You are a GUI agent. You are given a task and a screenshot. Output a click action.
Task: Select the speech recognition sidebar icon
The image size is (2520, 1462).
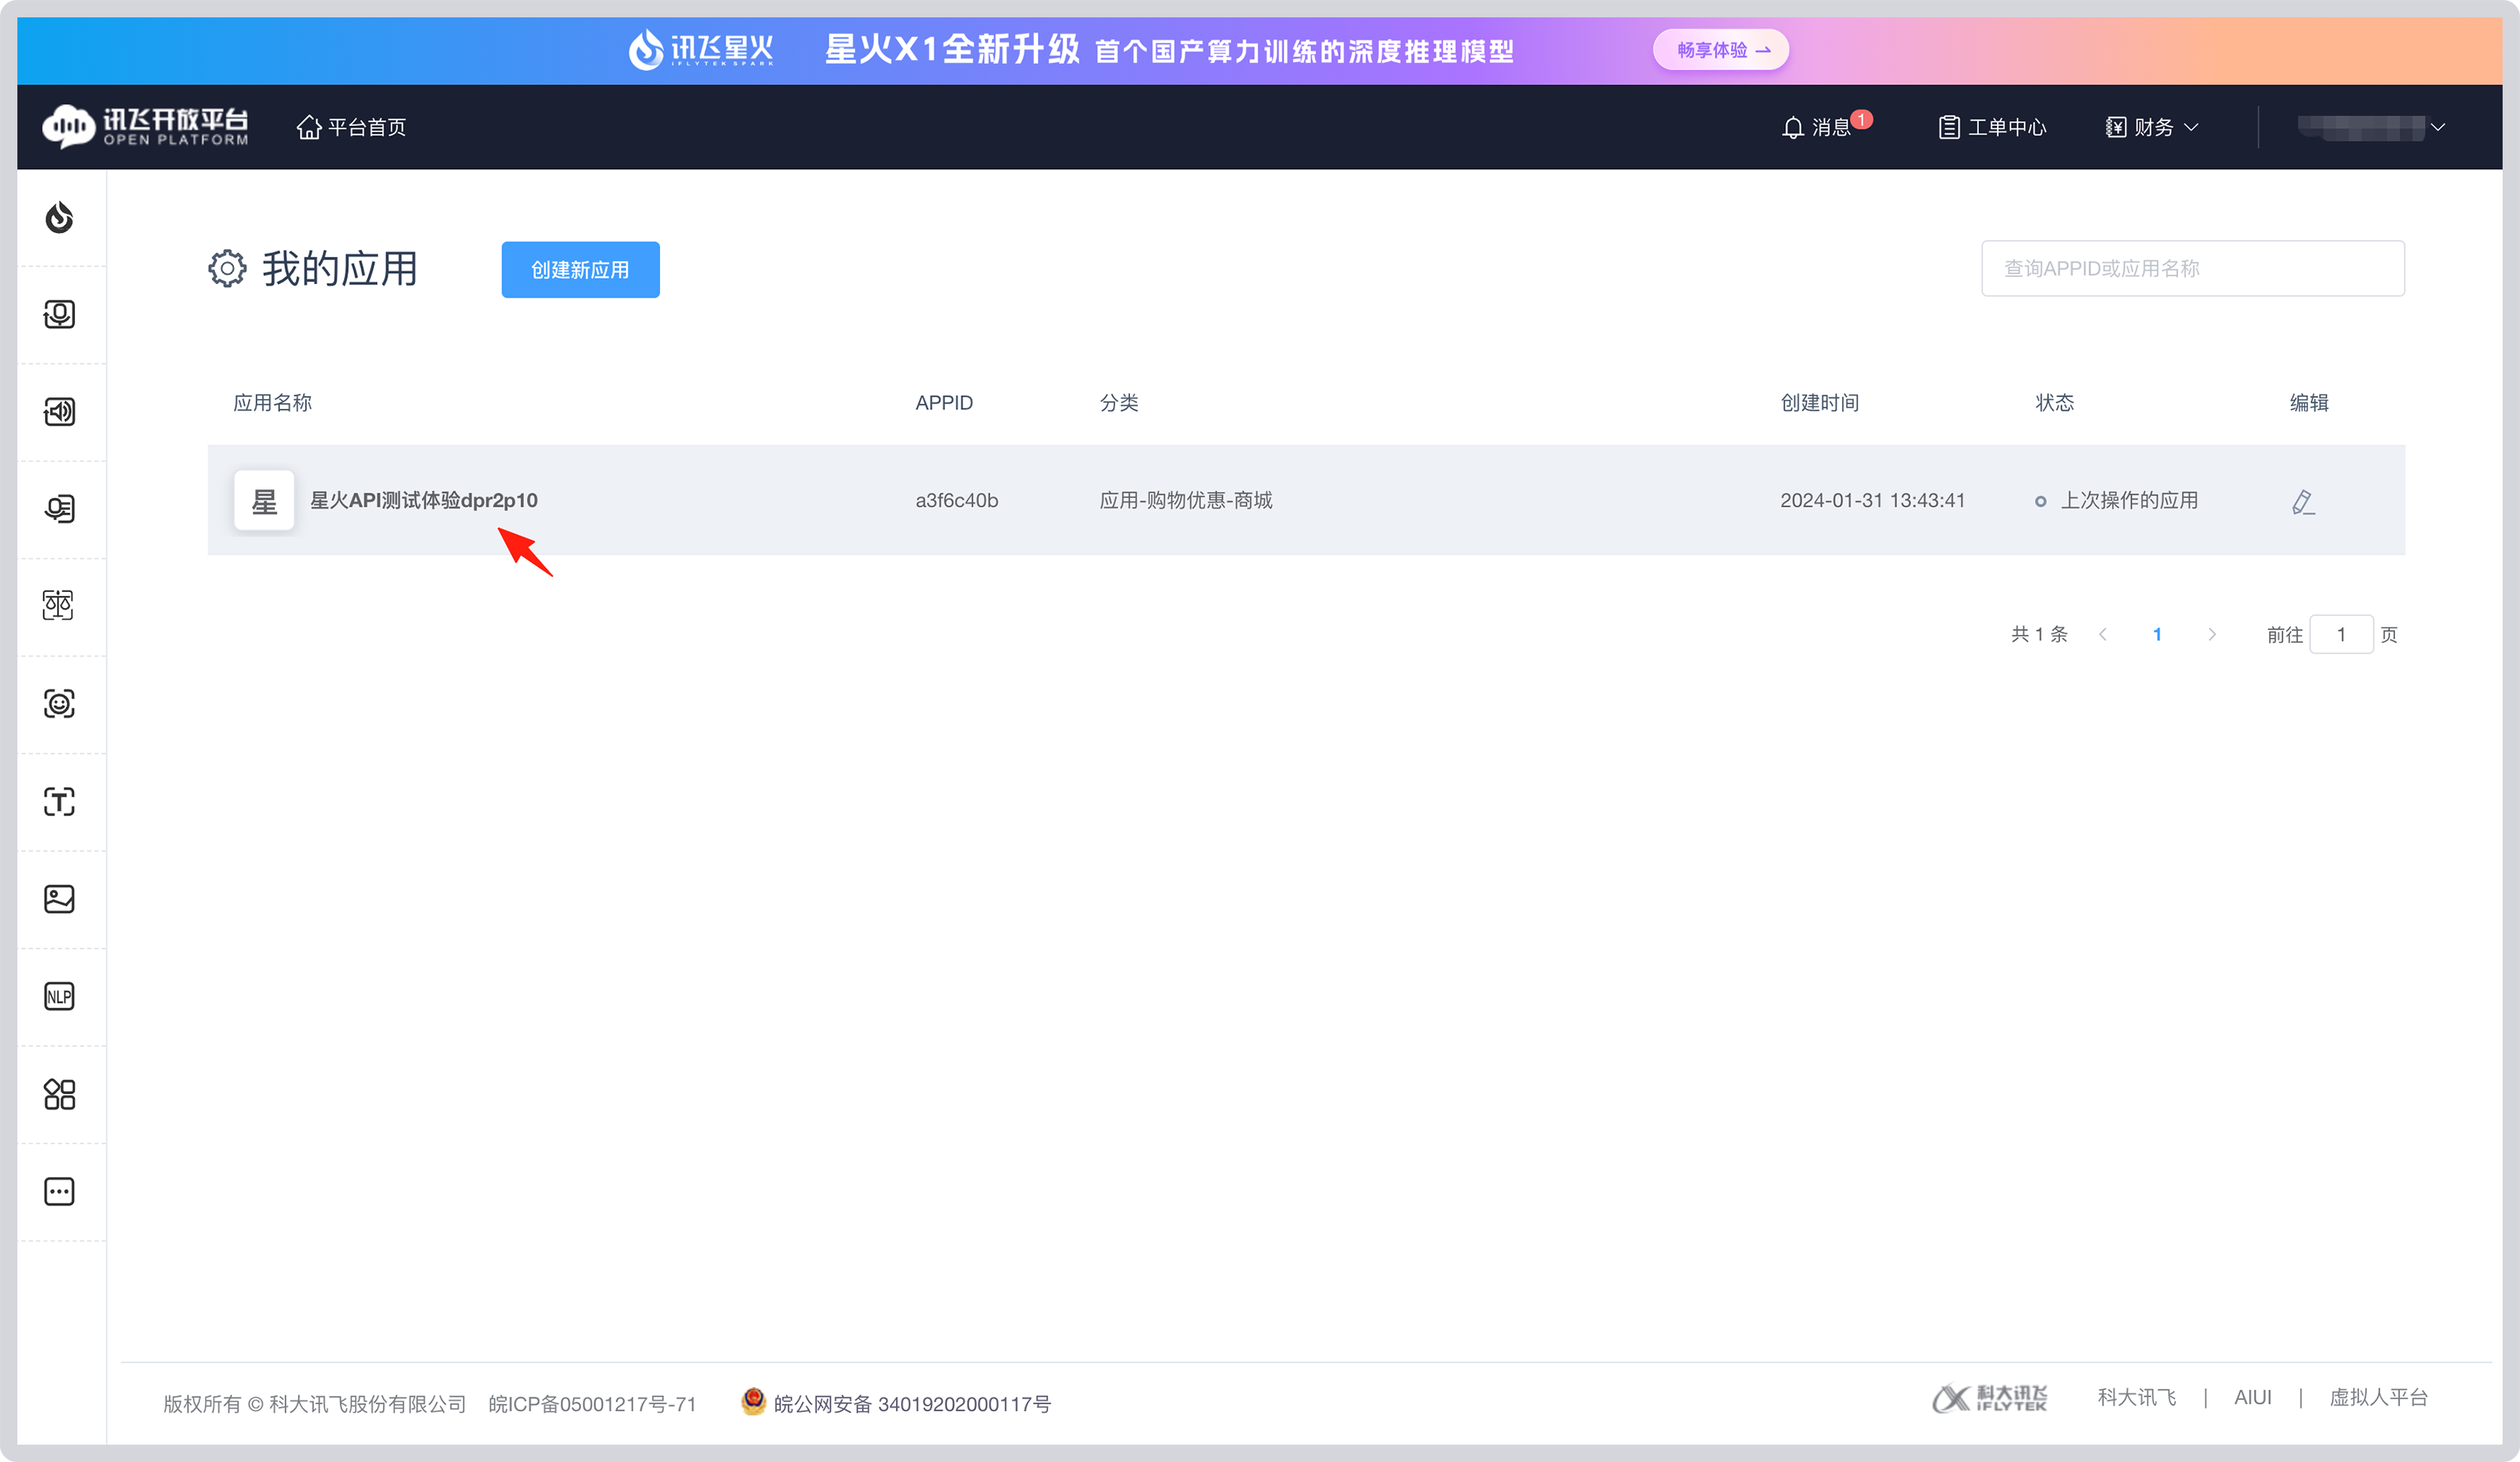60,313
